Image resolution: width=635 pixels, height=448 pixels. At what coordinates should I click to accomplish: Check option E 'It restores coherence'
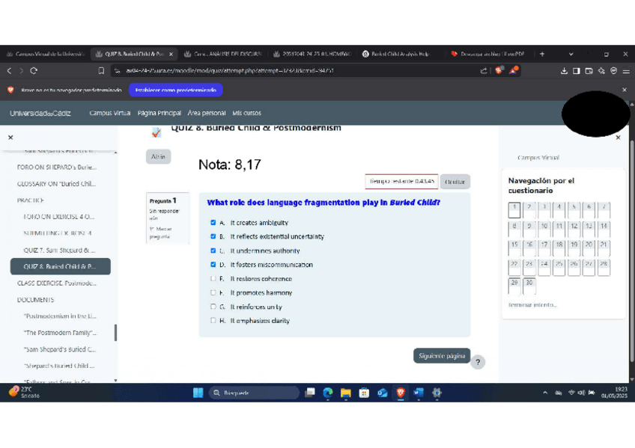213,279
